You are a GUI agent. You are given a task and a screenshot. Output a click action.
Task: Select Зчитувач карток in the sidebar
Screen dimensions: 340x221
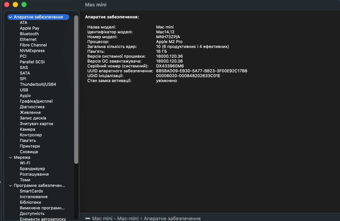[36, 124]
